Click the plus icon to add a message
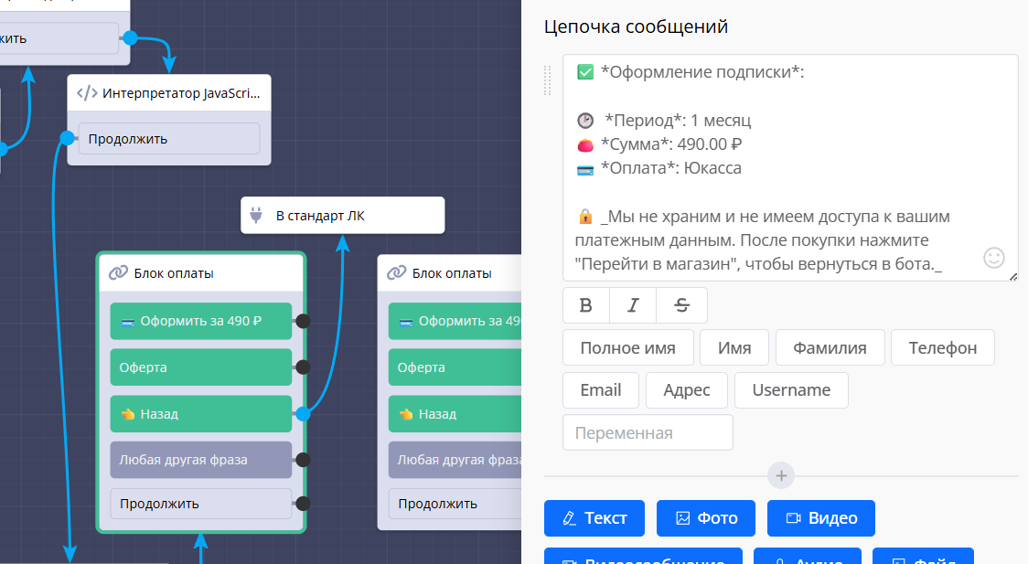Viewport: 1028px width, 564px height. point(781,476)
